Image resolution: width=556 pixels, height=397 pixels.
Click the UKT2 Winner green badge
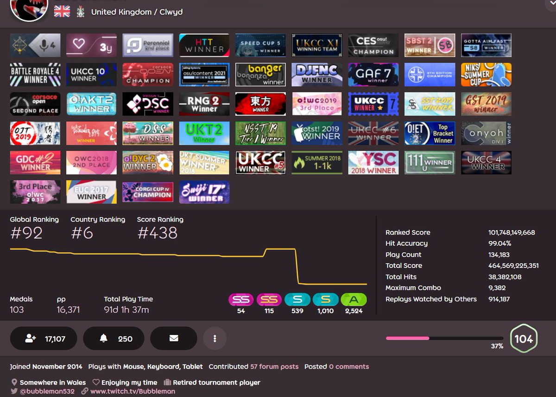tap(204, 134)
